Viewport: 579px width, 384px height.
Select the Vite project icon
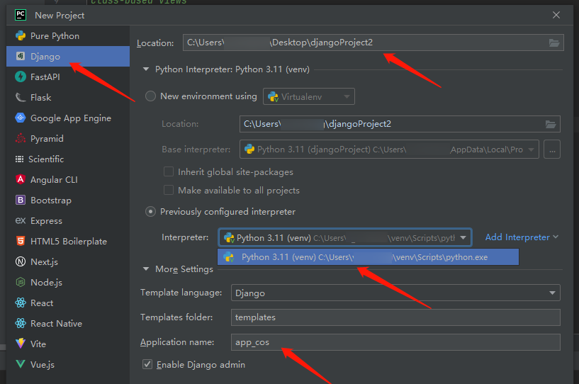click(19, 344)
